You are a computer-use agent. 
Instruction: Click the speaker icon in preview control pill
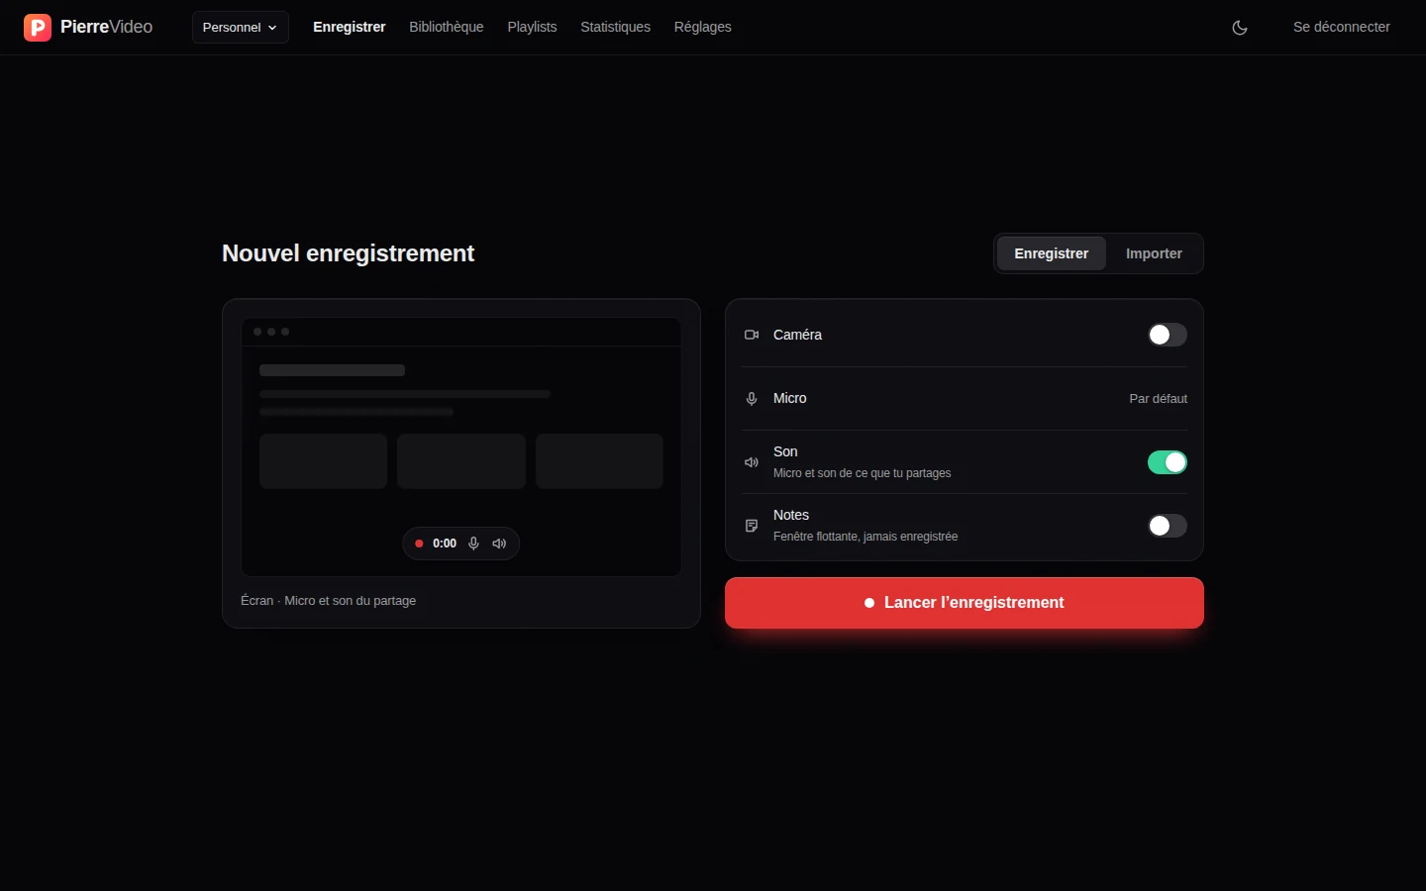[499, 544]
